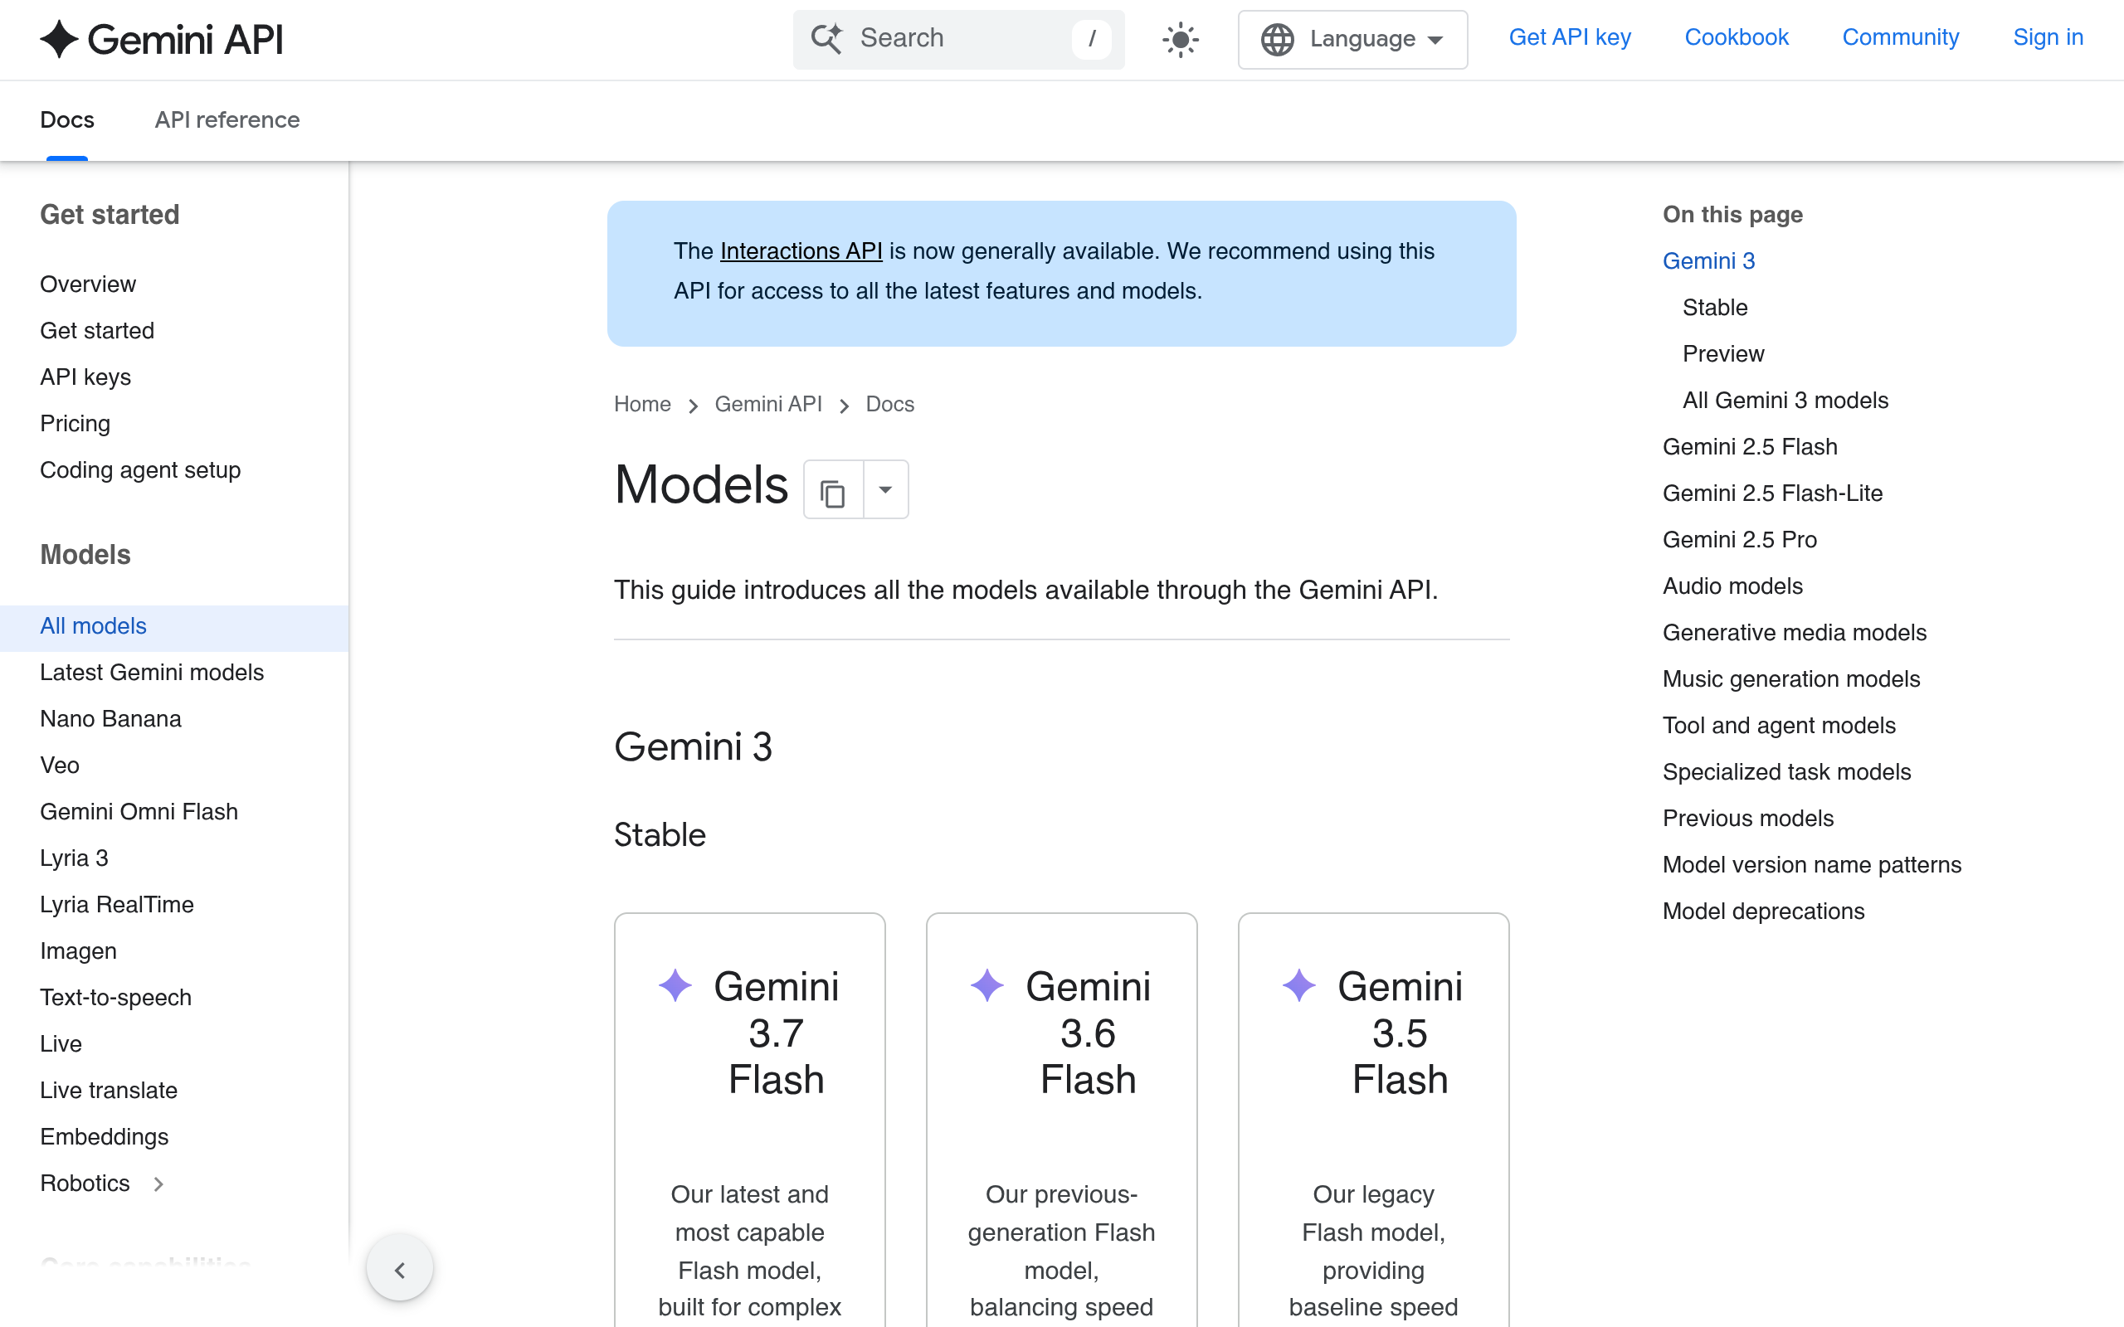Viewport: 2124px width, 1327px height.
Task: Click the Gemini 3.6 Flash sparkle icon
Action: point(987,985)
